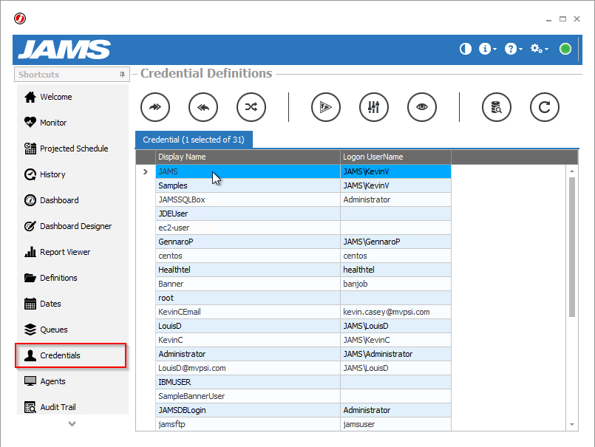The width and height of the screenshot is (595, 447).
Task: Select the root credential row
Action: click(x=303, y=298)
